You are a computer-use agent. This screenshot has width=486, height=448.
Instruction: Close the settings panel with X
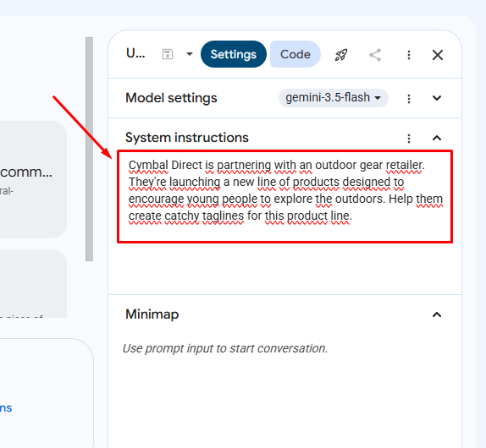438,55
